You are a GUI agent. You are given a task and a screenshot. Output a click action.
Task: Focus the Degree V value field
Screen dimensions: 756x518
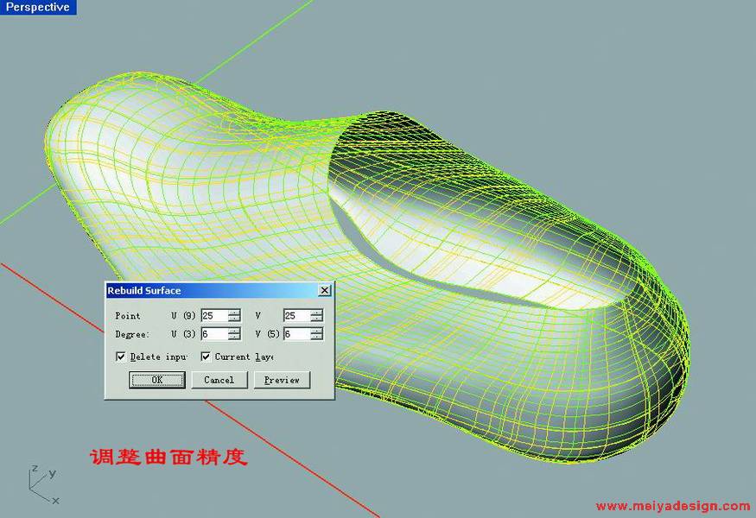point(295,334)
